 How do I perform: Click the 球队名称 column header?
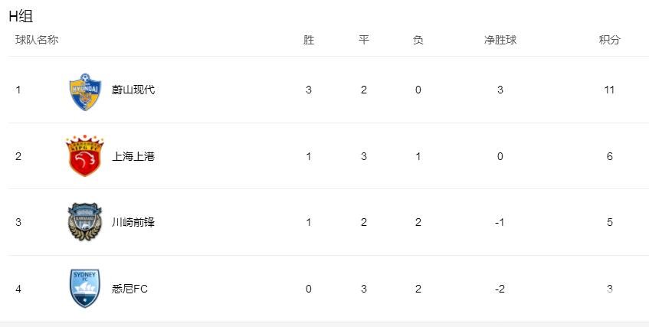coord(37,40)
